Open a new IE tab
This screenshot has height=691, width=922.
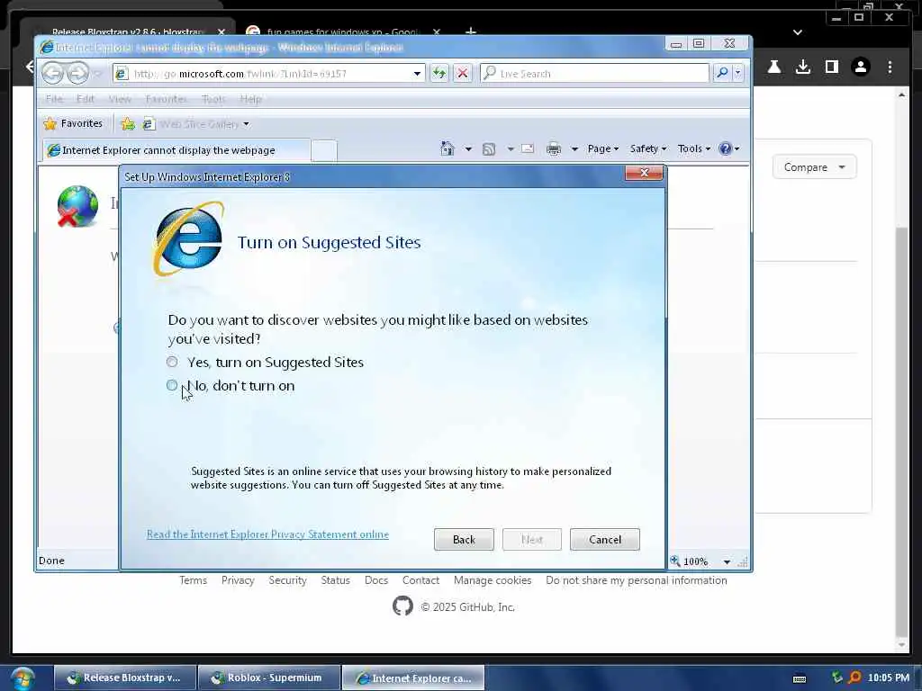(324, 150)
